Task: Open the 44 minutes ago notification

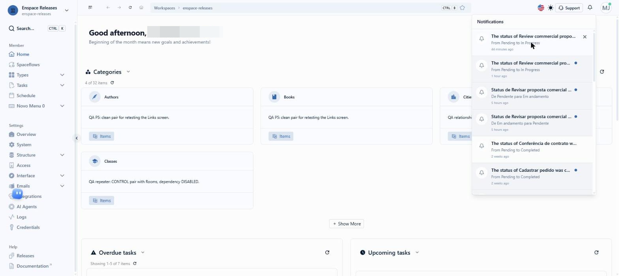Action: tap(532, 43)
